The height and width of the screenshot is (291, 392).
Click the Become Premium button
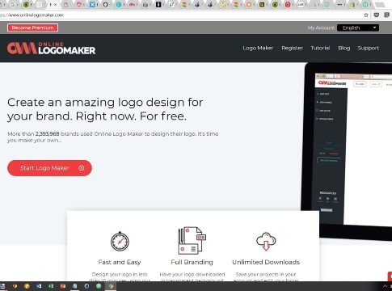(32, 27)
